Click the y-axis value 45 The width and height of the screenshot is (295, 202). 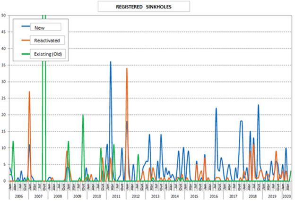tap(3, 32)
